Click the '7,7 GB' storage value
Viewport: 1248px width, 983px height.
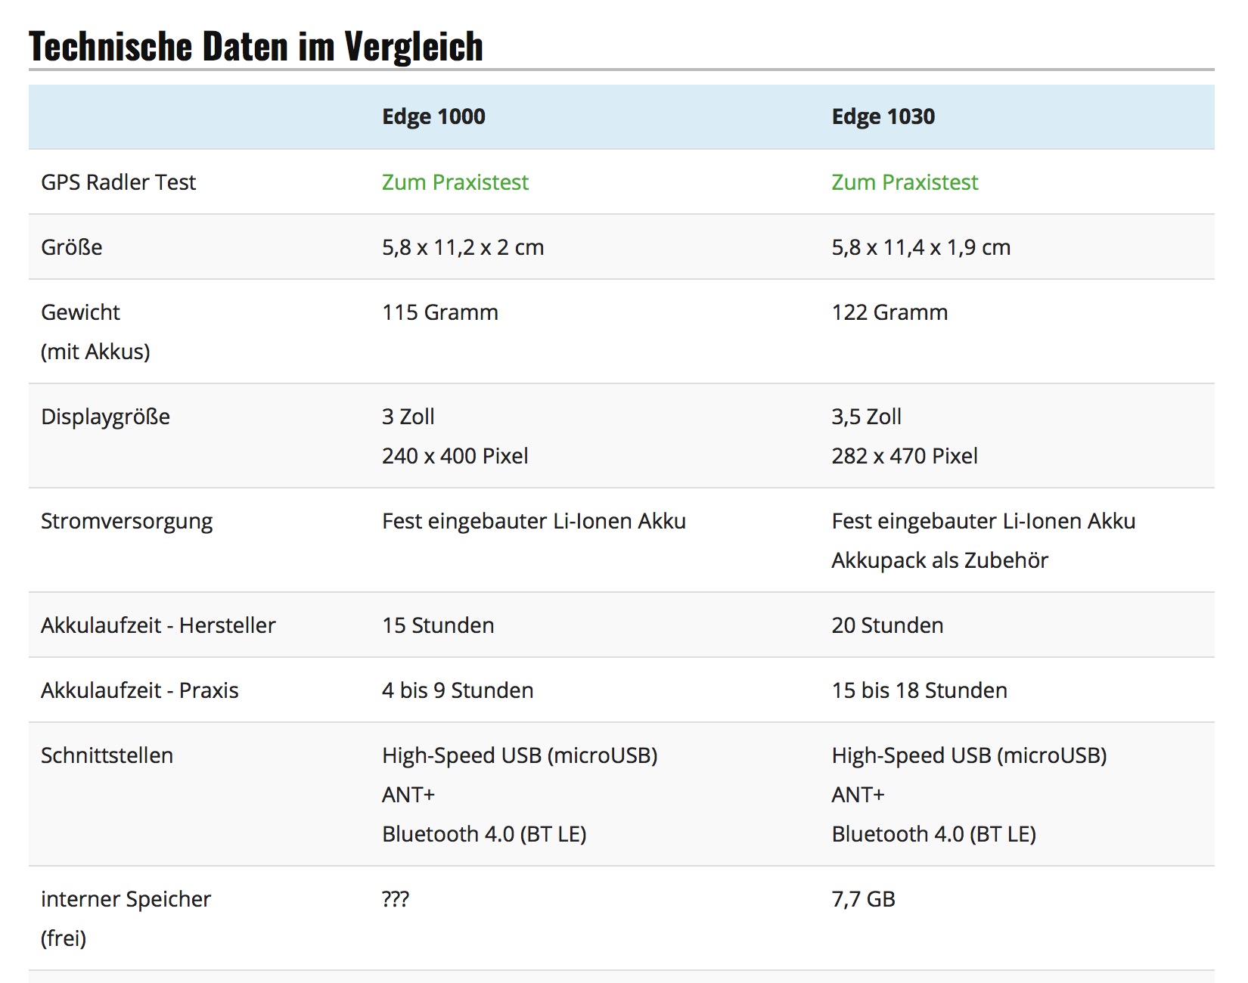(864, 899)
